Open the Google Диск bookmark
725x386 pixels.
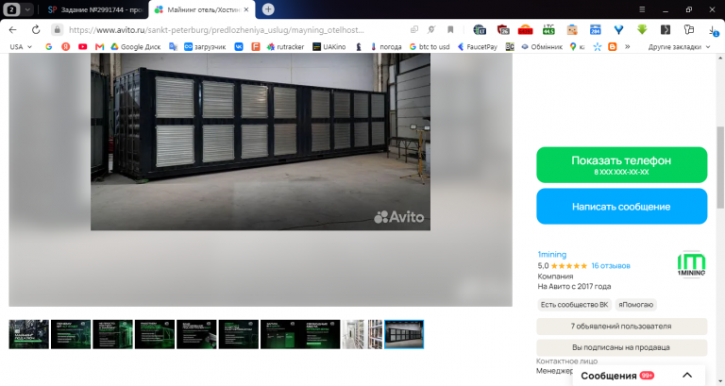136,46
